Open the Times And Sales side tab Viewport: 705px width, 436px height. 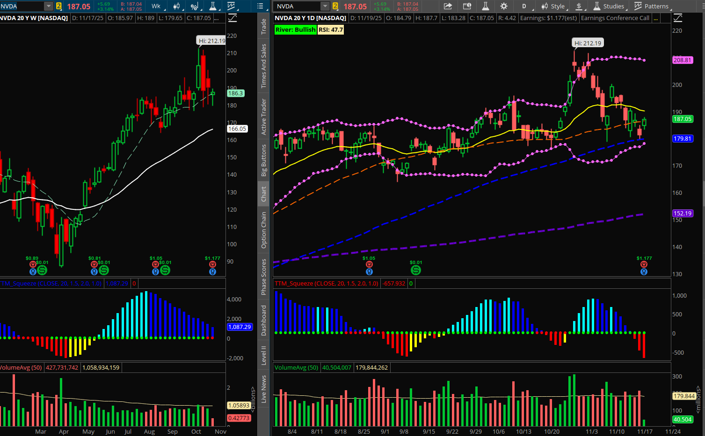264,66
